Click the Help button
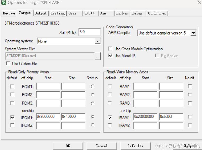Image resolution: width=202 pixels, height=150 pixels. point(188,146)
